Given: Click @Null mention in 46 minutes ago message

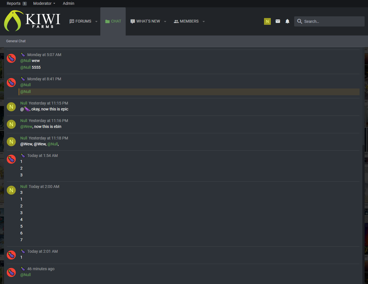Looking at the screenshot, I should click(25, 275).
